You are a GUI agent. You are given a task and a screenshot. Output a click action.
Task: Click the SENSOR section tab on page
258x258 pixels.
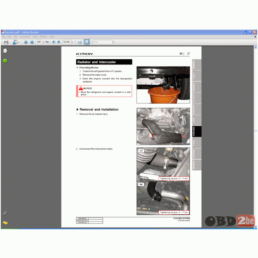point(197,165)
